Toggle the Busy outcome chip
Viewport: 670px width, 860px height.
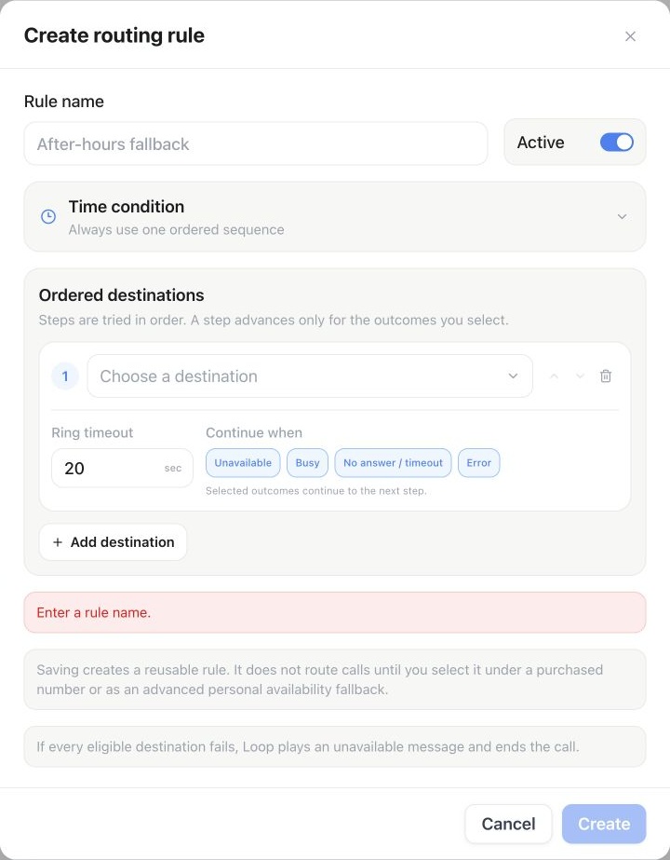[x=307, y=463]
